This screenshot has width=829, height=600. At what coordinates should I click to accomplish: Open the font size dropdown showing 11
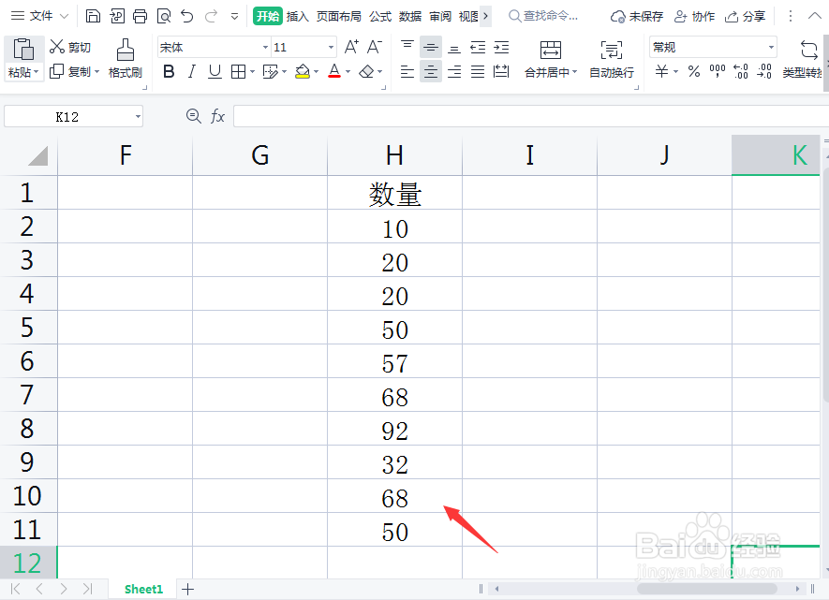(331, 48)
